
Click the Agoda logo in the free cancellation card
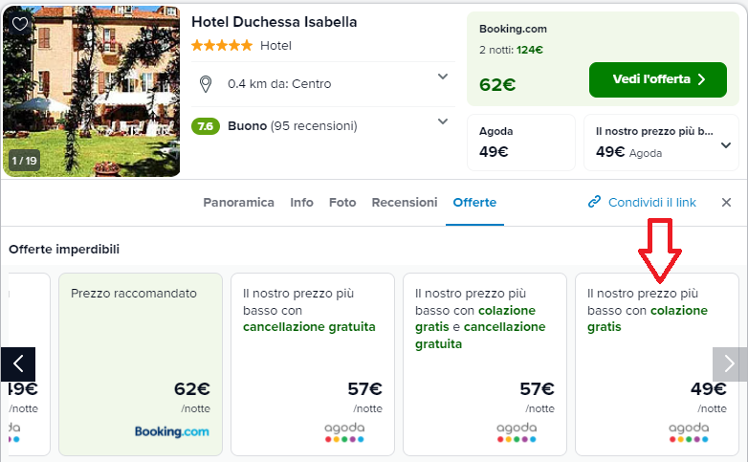click(x=343, y=431)
